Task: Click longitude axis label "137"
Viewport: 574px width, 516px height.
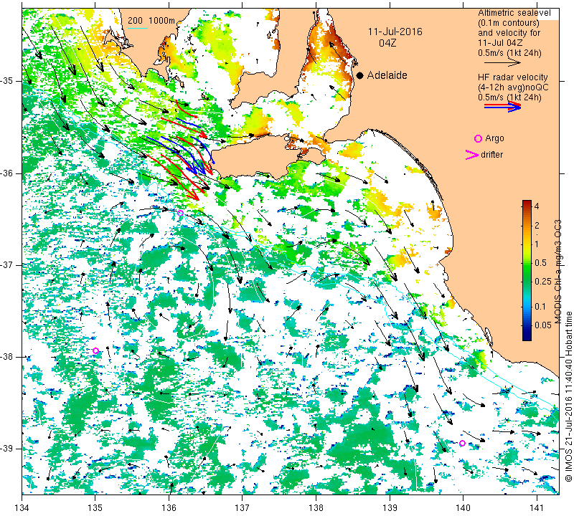Action: (x=243, y=508)
